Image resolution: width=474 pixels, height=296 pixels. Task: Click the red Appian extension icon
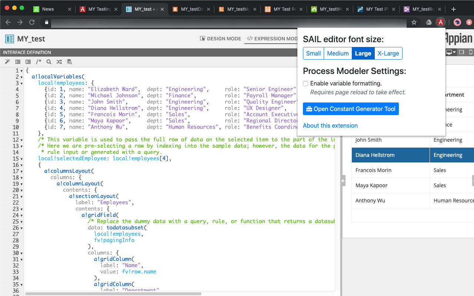[x=440, y=22]
